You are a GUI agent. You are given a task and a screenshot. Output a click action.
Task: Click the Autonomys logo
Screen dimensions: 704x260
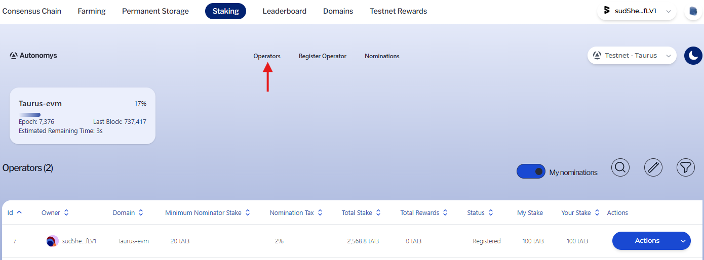coord(33,56)
